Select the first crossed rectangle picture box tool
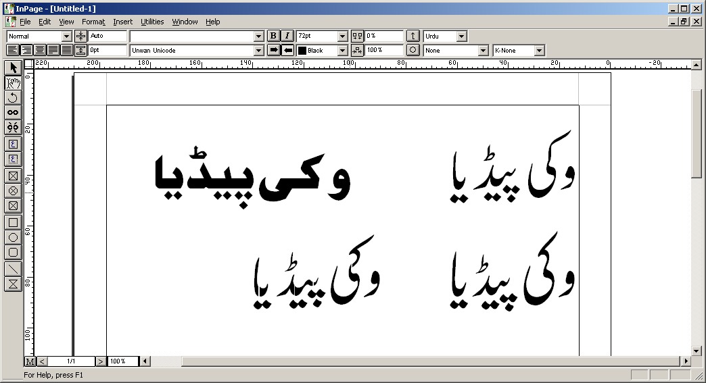 pyautogui.click(x=13, y=176)
